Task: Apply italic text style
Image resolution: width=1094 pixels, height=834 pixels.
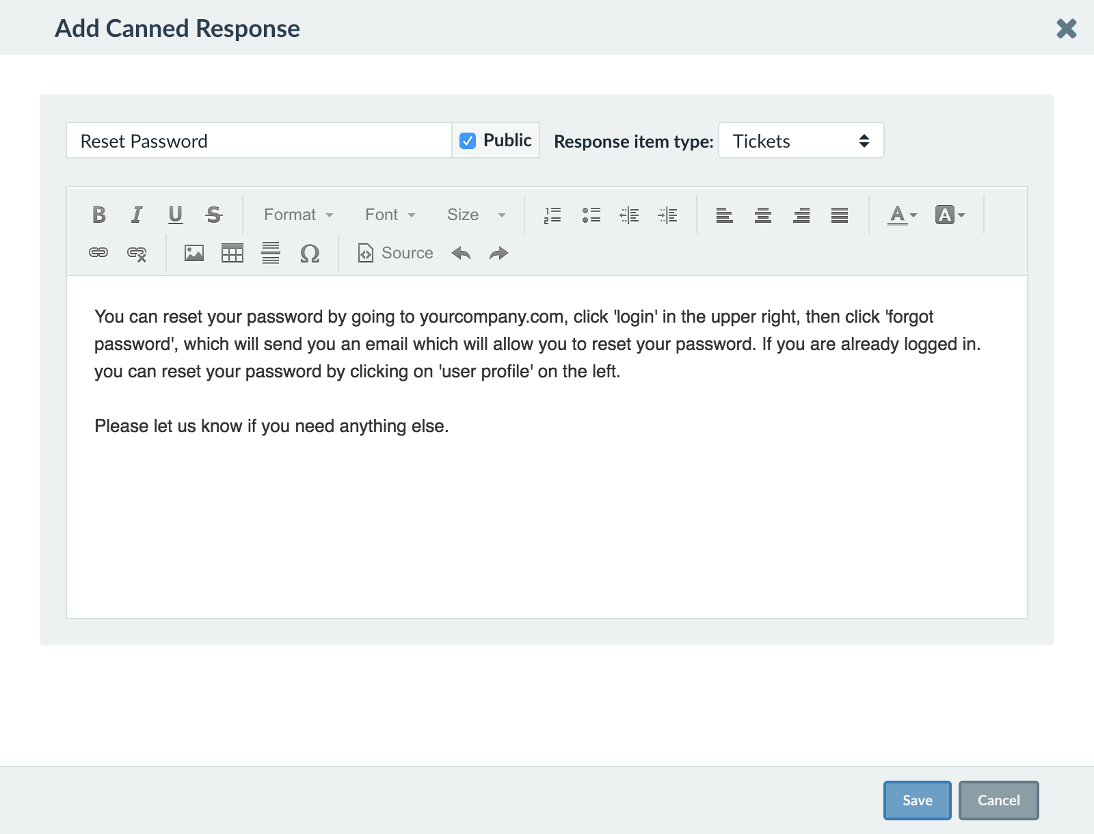Action: coord(137,215)
